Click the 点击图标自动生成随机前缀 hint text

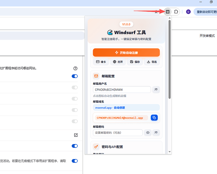(110, 96)
